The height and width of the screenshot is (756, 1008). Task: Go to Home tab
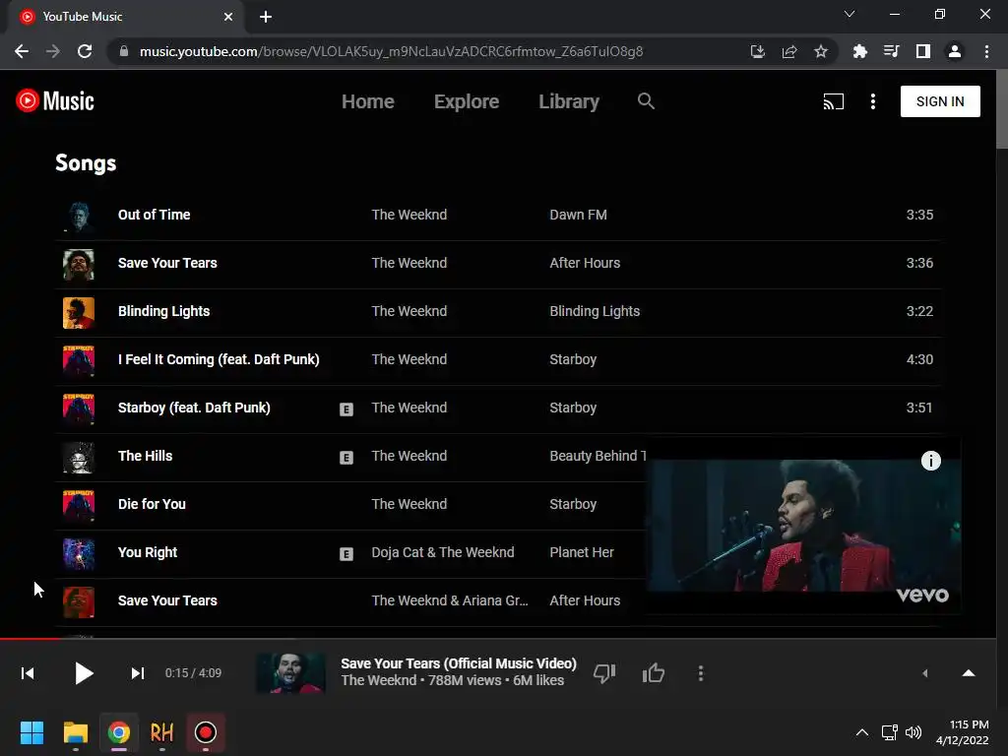tap(368, 101)
